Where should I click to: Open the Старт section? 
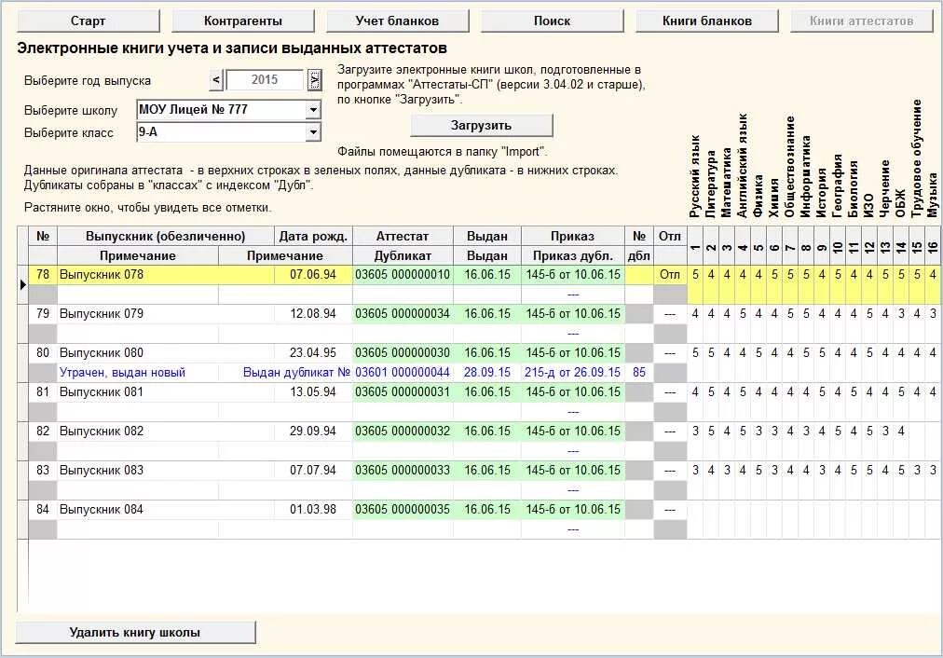point(88,21)
